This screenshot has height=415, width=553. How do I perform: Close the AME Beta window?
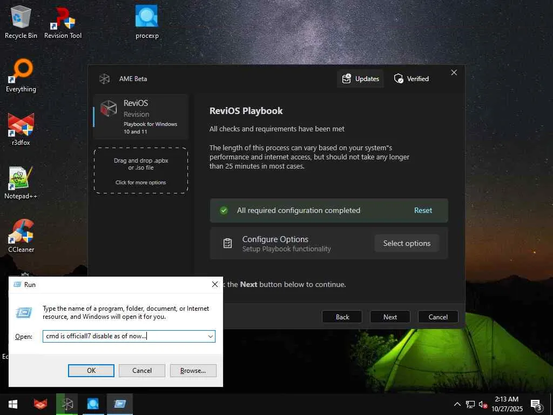pos(454,72)
